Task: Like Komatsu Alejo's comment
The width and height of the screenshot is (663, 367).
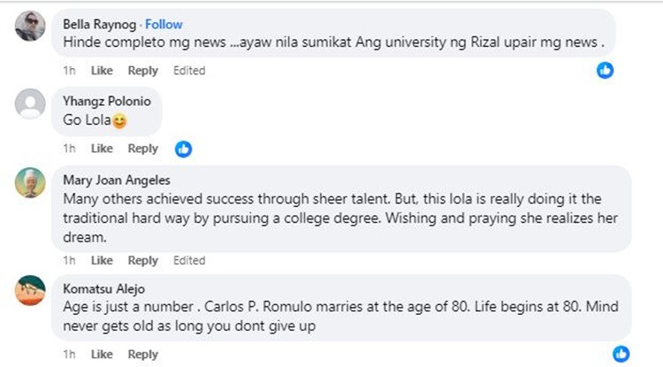Action: [102, 355]
